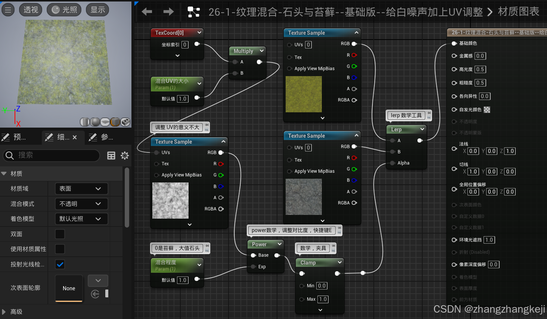
Task: Click the 光照 viewport mode button
Action: tap(64, 10)
